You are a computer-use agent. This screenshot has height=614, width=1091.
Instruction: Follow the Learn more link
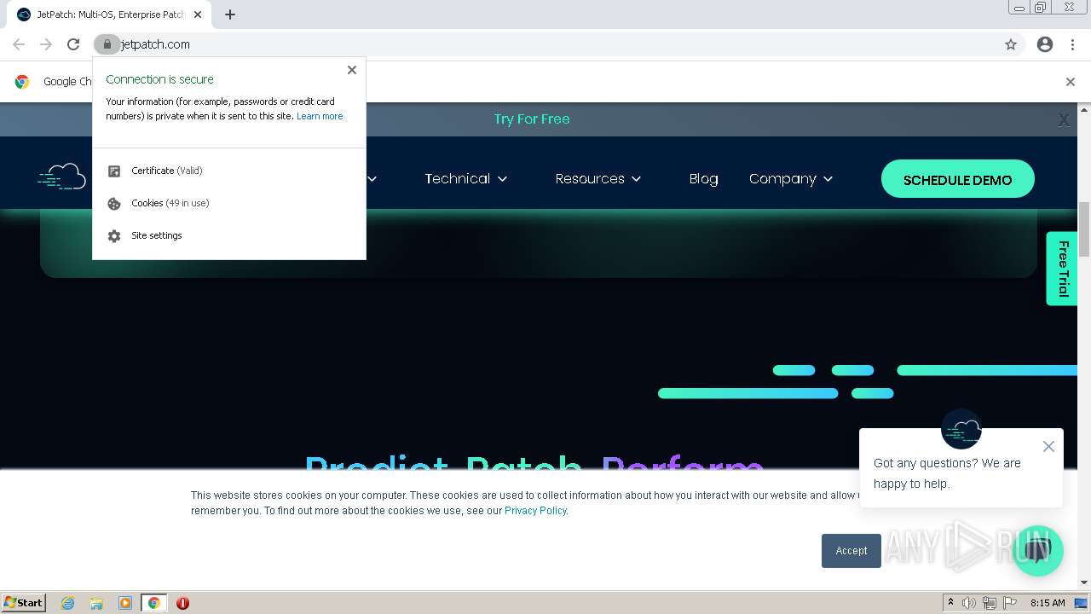pyautogui.click(x=320, y=116)
